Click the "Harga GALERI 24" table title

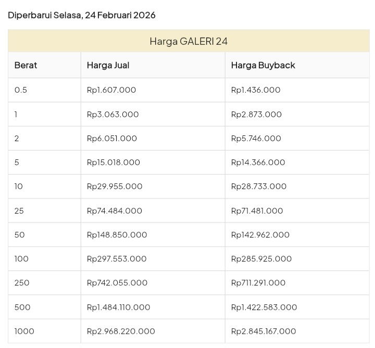click(189, 41)
